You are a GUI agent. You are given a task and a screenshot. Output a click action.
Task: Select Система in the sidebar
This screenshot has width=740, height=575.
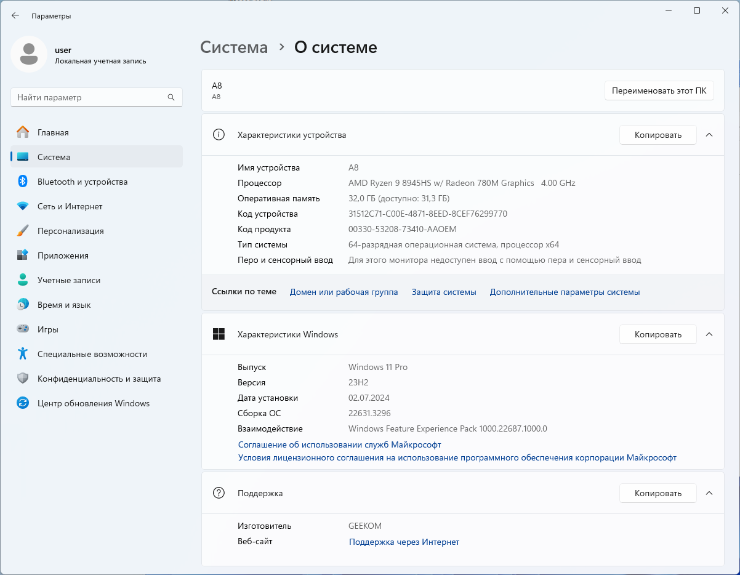tap(97, 157)
